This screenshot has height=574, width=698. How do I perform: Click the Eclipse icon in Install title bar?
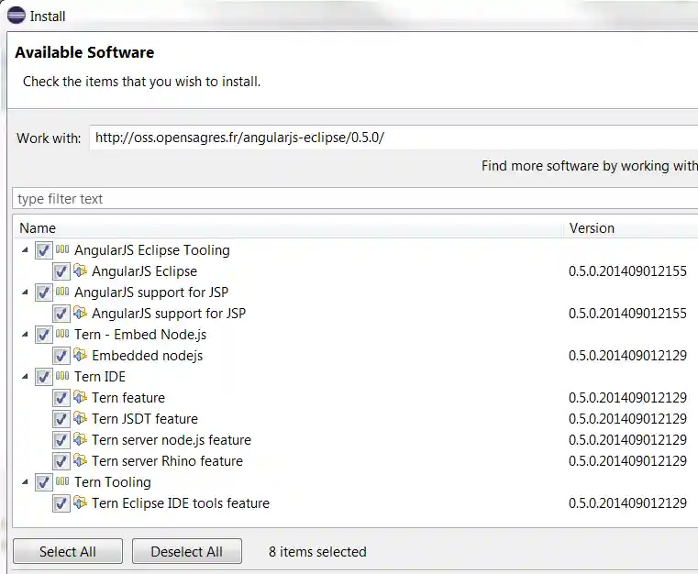(x=17, y=16)
